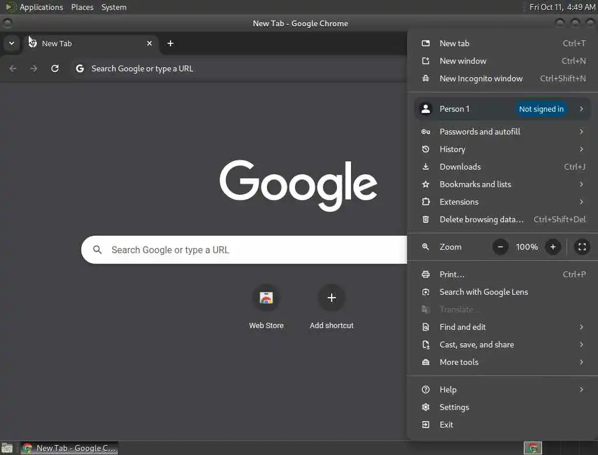Click New Tab - Google Chrome taskbar button
The height and width of the screenshot is (455, 598).
coord(69,448)
